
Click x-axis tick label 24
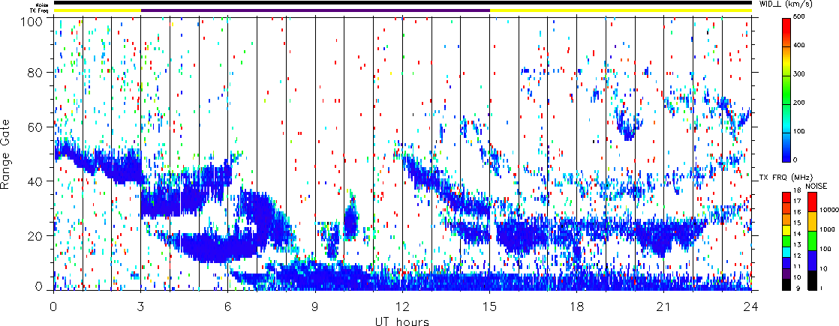click(751, 306)
